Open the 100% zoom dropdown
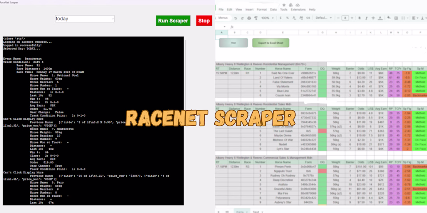 point(267,18)
